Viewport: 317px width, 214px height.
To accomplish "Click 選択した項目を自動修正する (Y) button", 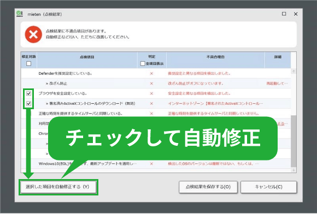I will (x=58, y=187).
